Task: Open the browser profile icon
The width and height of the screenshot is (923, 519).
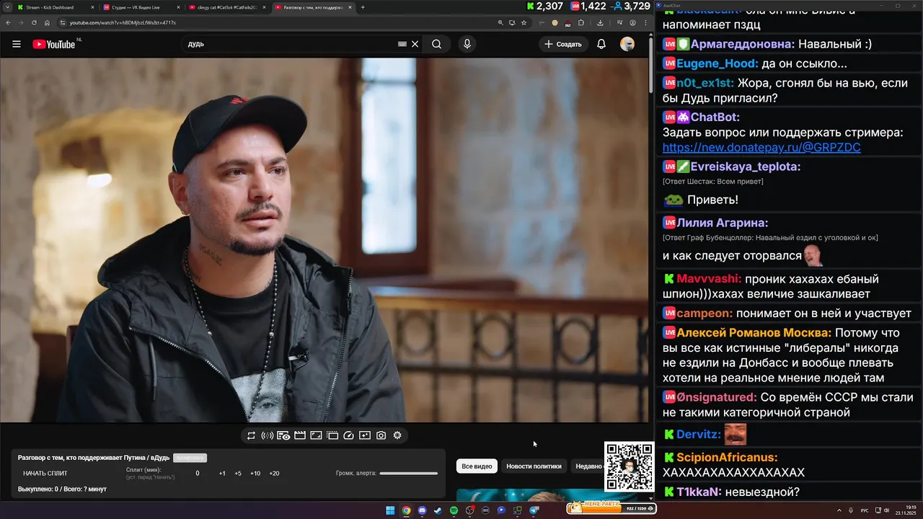Action: [x=632, y=22]
